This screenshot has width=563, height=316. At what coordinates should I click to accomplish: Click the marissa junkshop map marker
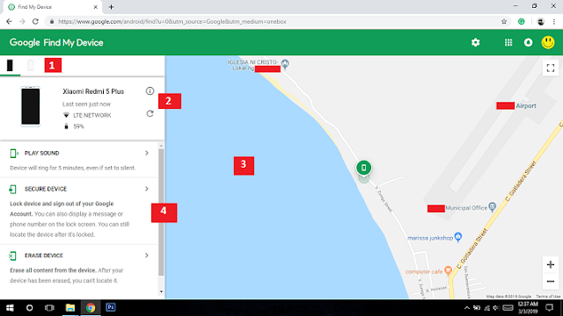coord(457,237)
